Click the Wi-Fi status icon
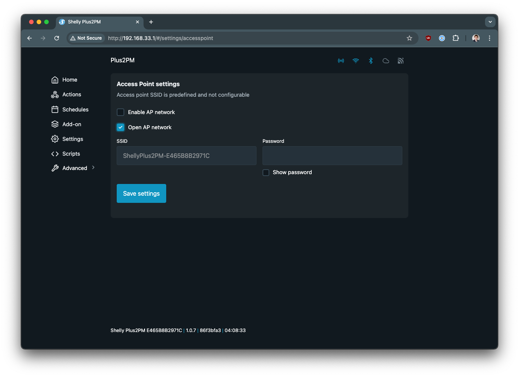 click(x=356, y=61)
